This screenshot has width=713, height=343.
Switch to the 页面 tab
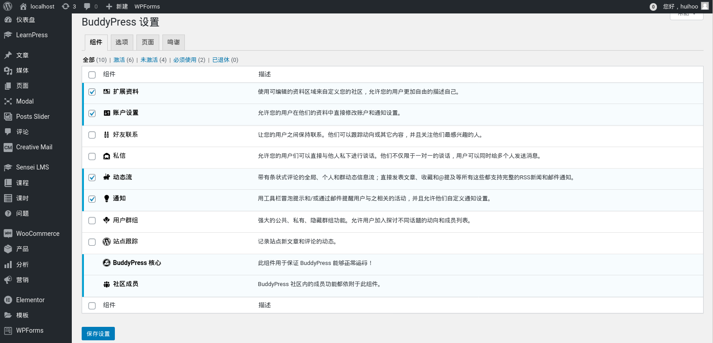148,42
